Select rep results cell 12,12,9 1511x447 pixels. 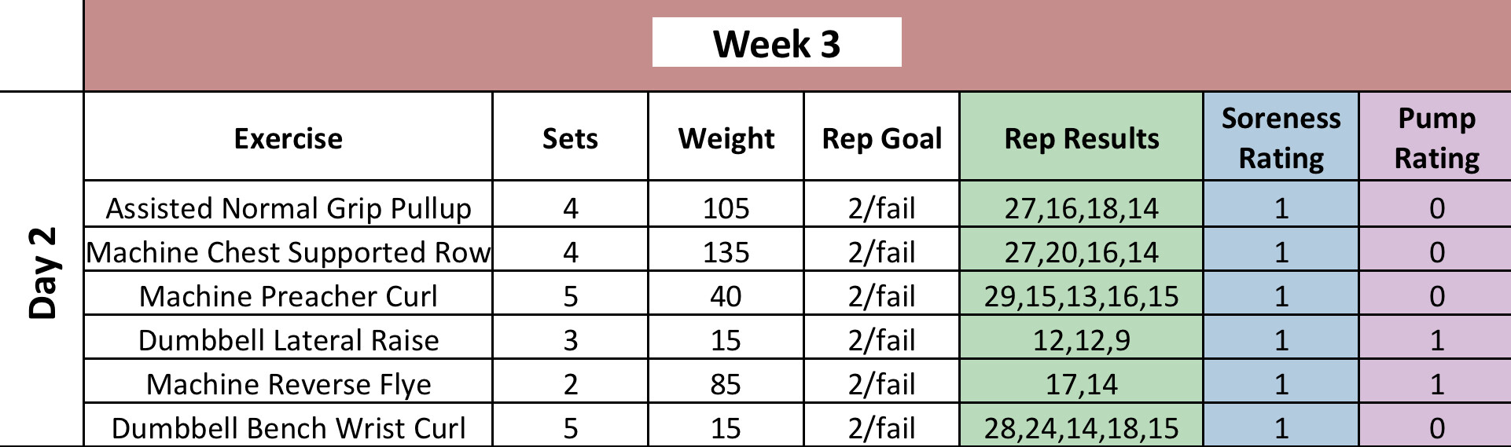[x=1081, y=339]
